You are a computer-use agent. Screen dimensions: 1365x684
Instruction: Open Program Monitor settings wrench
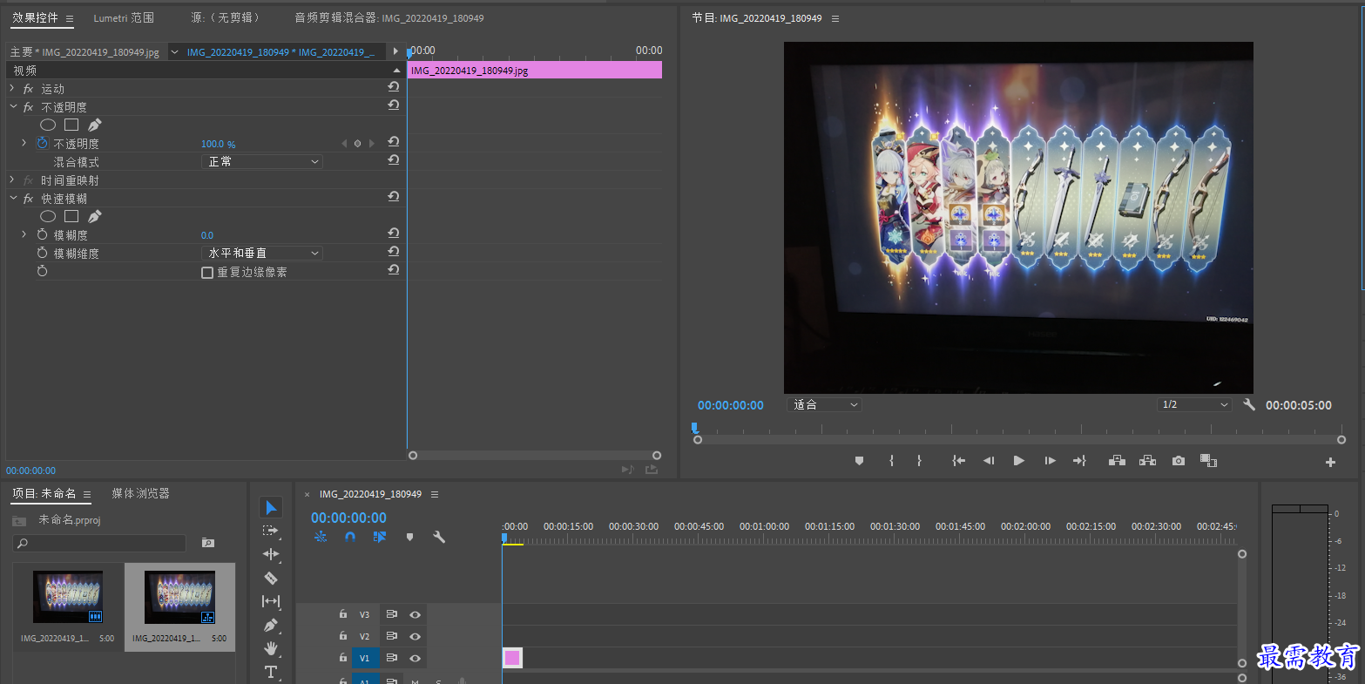coord(1249,404)
